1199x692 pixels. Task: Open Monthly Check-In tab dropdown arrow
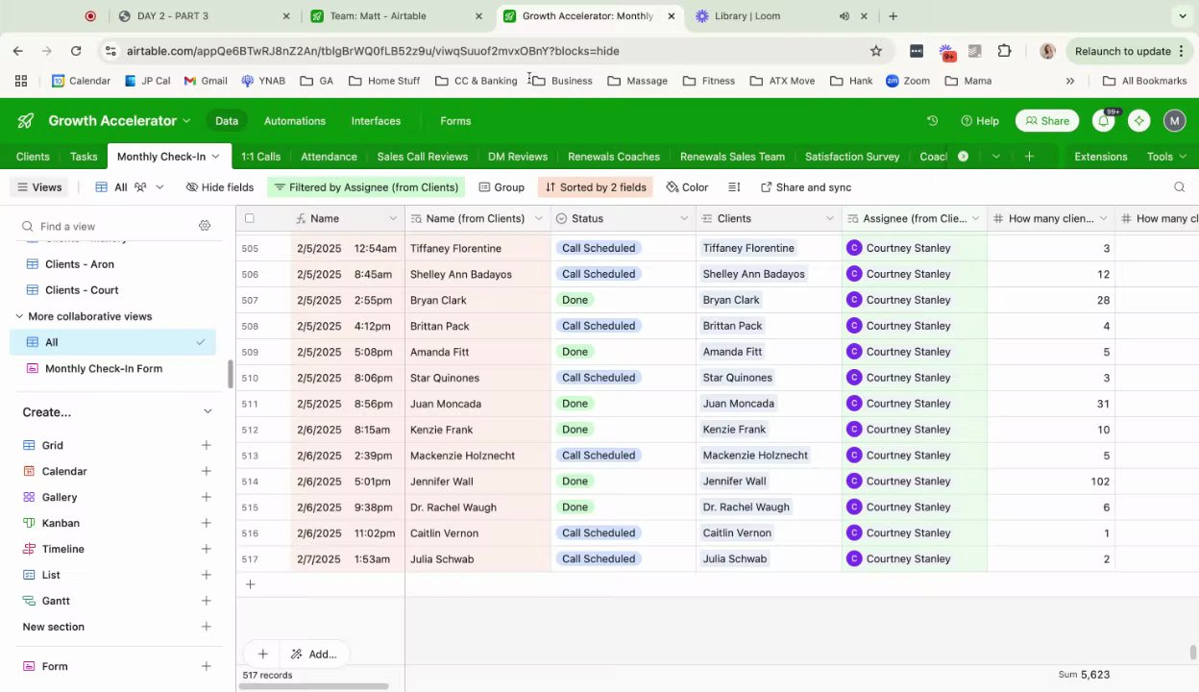click(x=215, y=157)
